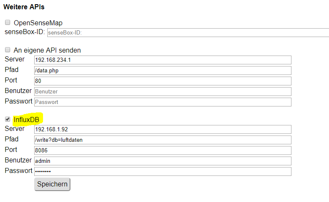Image resolution: width=329 pixels, height=202 pixels.
Task: Focus the InfluxDB Server field 192.168.1.92
Action: [x=162, y=129]
